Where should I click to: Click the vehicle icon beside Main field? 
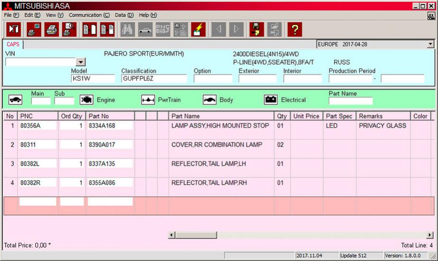tap(15, 100)
